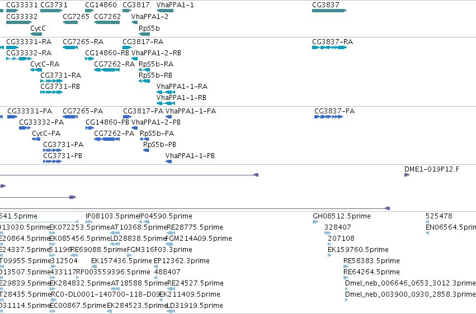Select the CG33331-RA transcript label
476x314 pixels.
[29, 42]
